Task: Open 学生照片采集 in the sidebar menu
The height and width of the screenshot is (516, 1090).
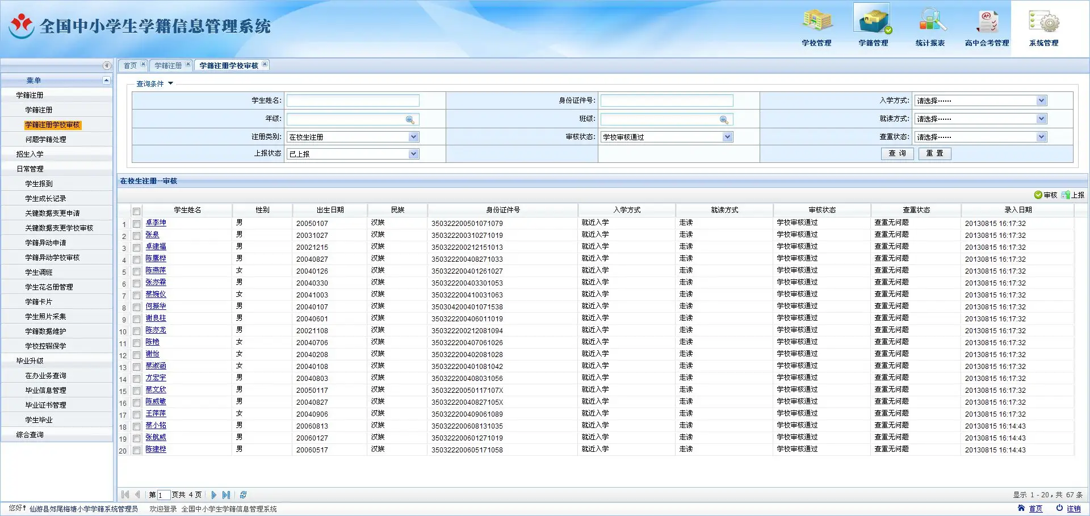Action: click(x=45, y=317)
